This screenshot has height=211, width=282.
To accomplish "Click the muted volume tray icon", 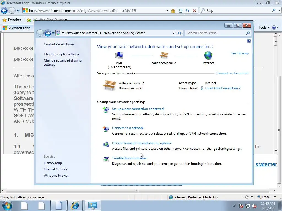I will coord(254,206).
